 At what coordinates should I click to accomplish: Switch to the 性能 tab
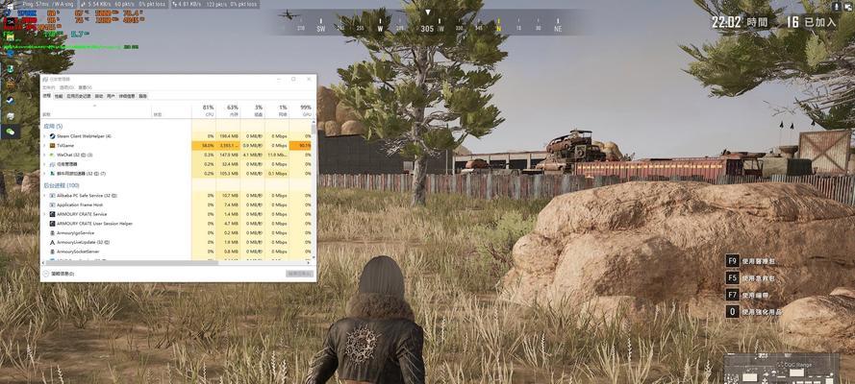pos(59,96)
